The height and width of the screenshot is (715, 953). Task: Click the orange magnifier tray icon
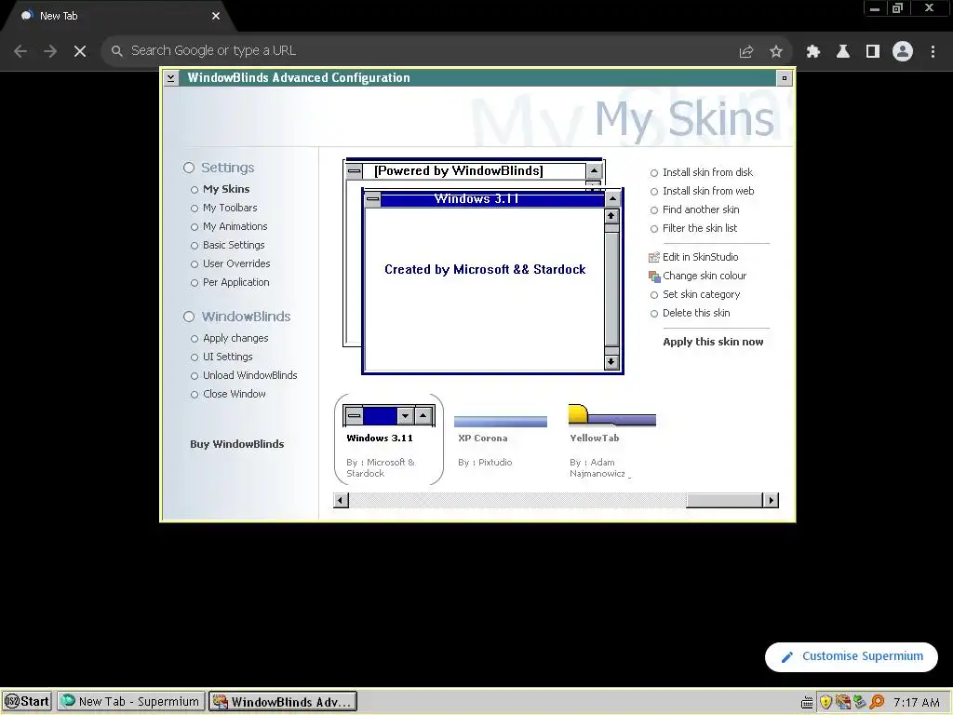[877, 702]
